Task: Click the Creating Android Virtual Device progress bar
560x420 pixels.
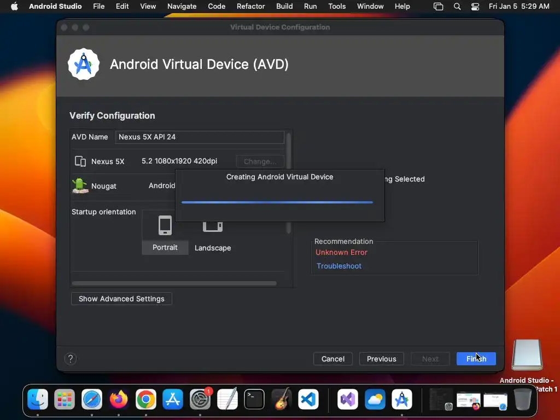Action: (277, 202)
